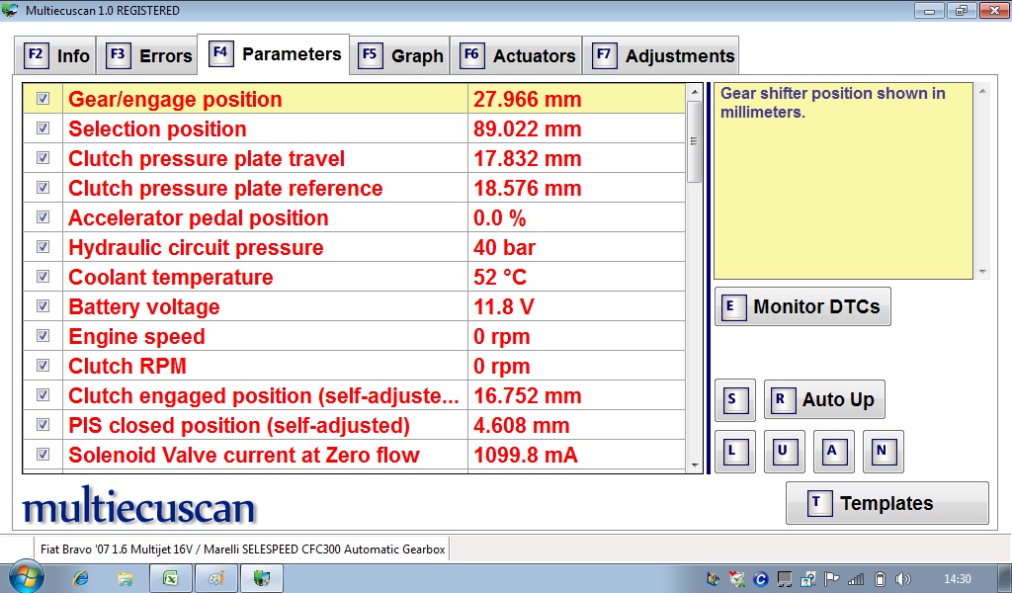Uncheck Clutch engaged position (self-adjusted) checkbox
Image resolution: width=1012 pixels, height=593 pixels.
42,395
